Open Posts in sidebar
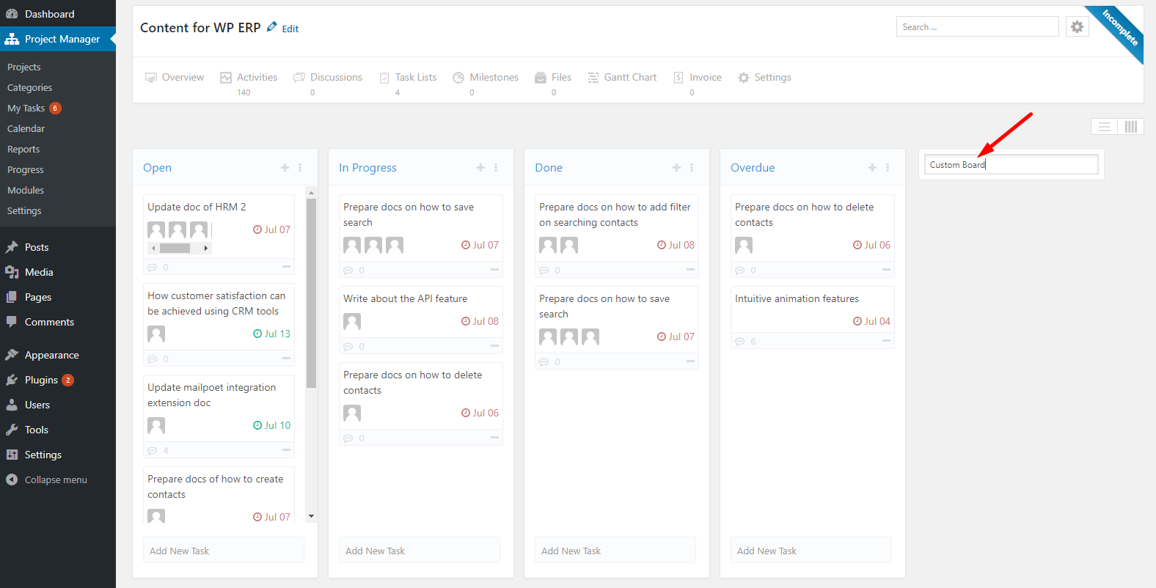Screen dimensions: 1156x588 (x=37, y=247)
